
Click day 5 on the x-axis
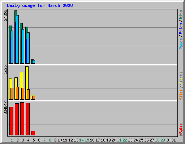34,140
